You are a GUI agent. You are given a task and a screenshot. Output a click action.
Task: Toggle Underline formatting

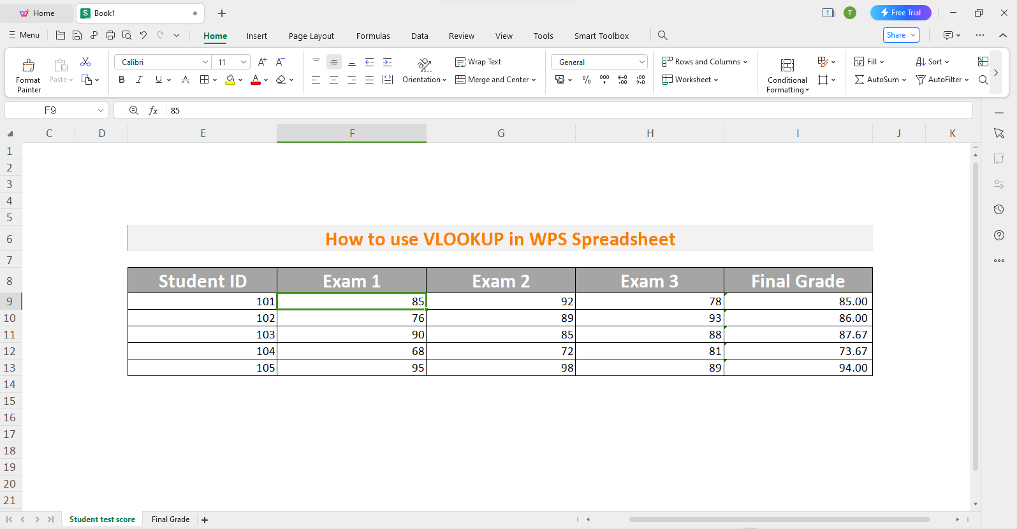pos(159,80)
